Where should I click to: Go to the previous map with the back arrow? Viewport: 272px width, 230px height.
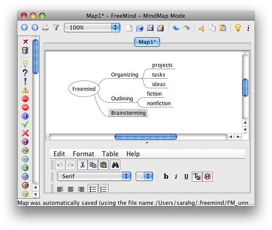(x=24, y=27)
